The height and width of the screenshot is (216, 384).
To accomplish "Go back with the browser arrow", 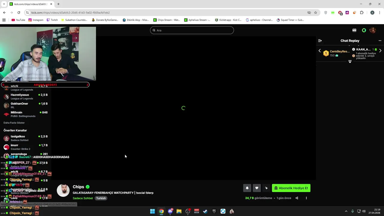I will click(x=4, y=13).
